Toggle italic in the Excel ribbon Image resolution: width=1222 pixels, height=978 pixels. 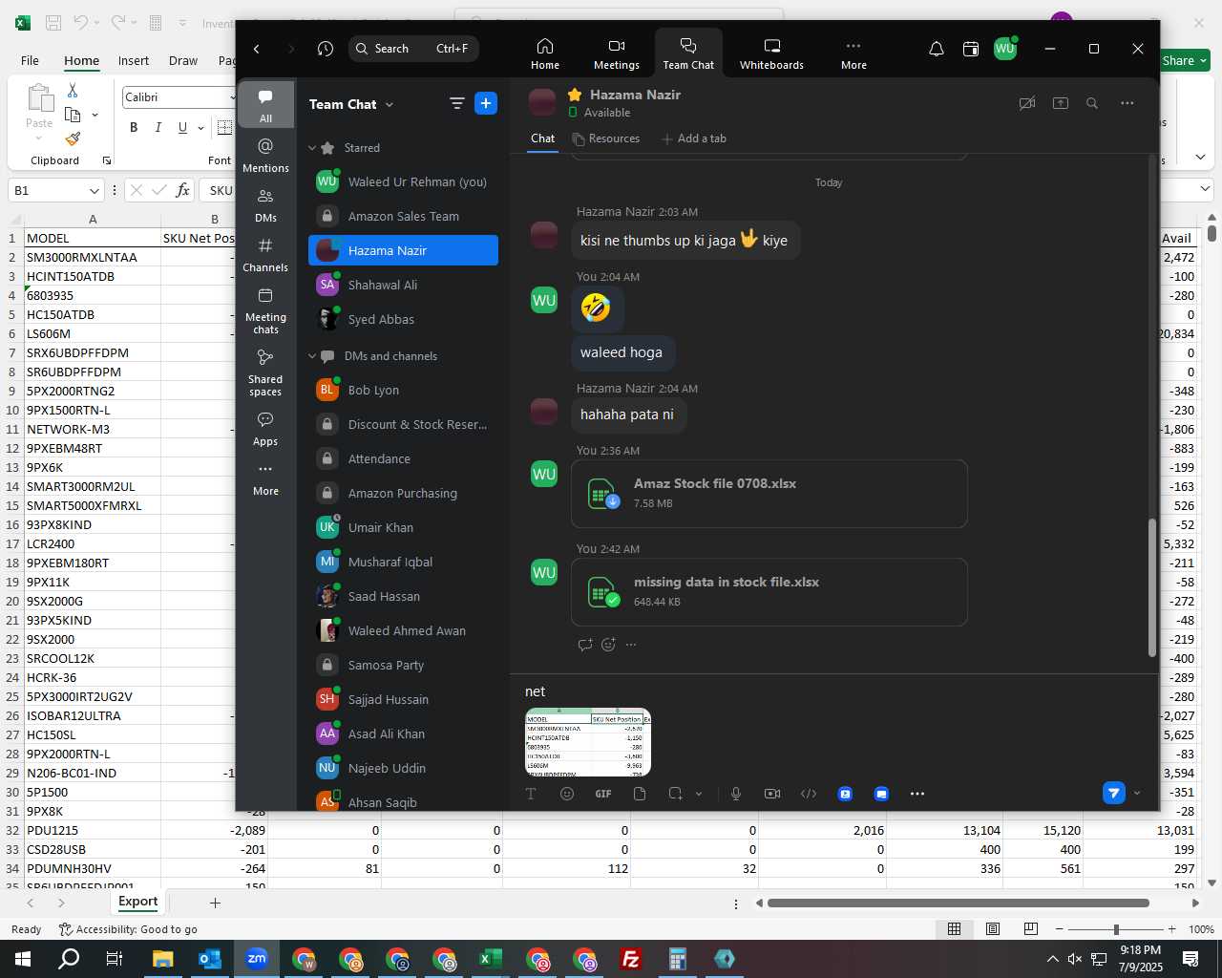click(x=158, y=127)
